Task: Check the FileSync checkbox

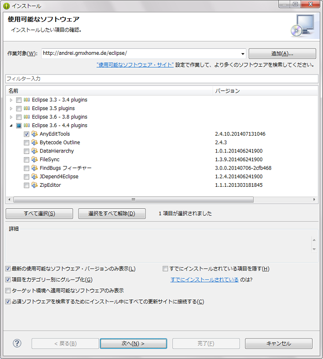Action: click(x=26, y=159)
